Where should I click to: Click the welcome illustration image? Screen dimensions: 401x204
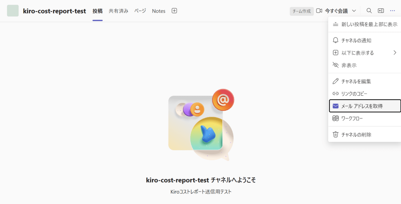click(x=201, y=125)
